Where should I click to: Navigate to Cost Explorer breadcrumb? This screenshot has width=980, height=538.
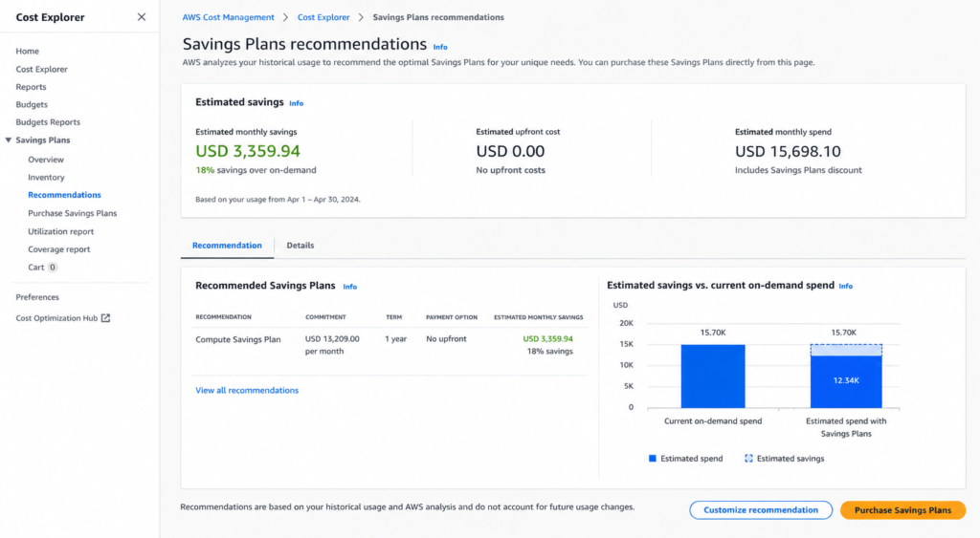[323, 17]
